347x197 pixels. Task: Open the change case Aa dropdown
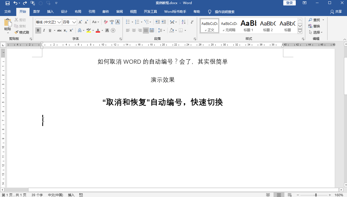click(95, 22)
